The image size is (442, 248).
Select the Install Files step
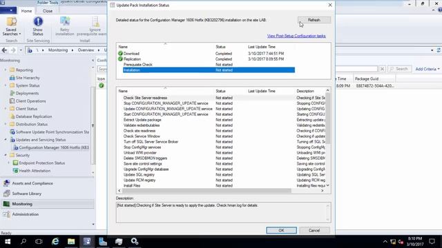(132, 185)
